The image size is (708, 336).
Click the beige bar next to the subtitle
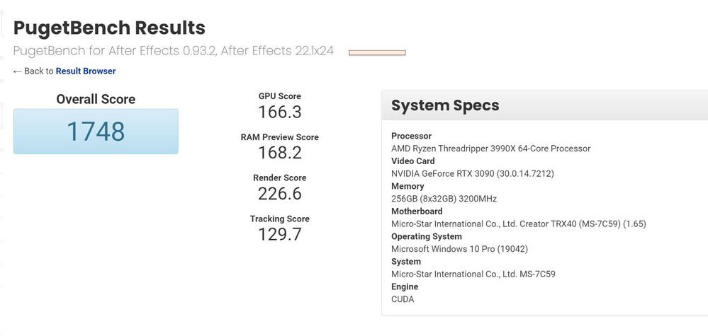point(377,52)
